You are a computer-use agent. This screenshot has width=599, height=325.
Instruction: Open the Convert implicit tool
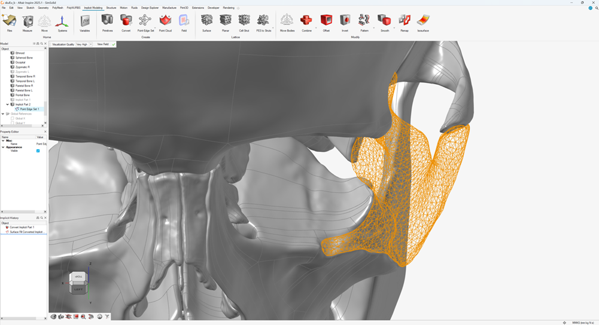[x=126, y=22]
